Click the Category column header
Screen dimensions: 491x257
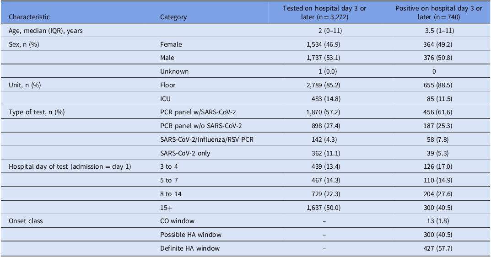pos(173,17)
